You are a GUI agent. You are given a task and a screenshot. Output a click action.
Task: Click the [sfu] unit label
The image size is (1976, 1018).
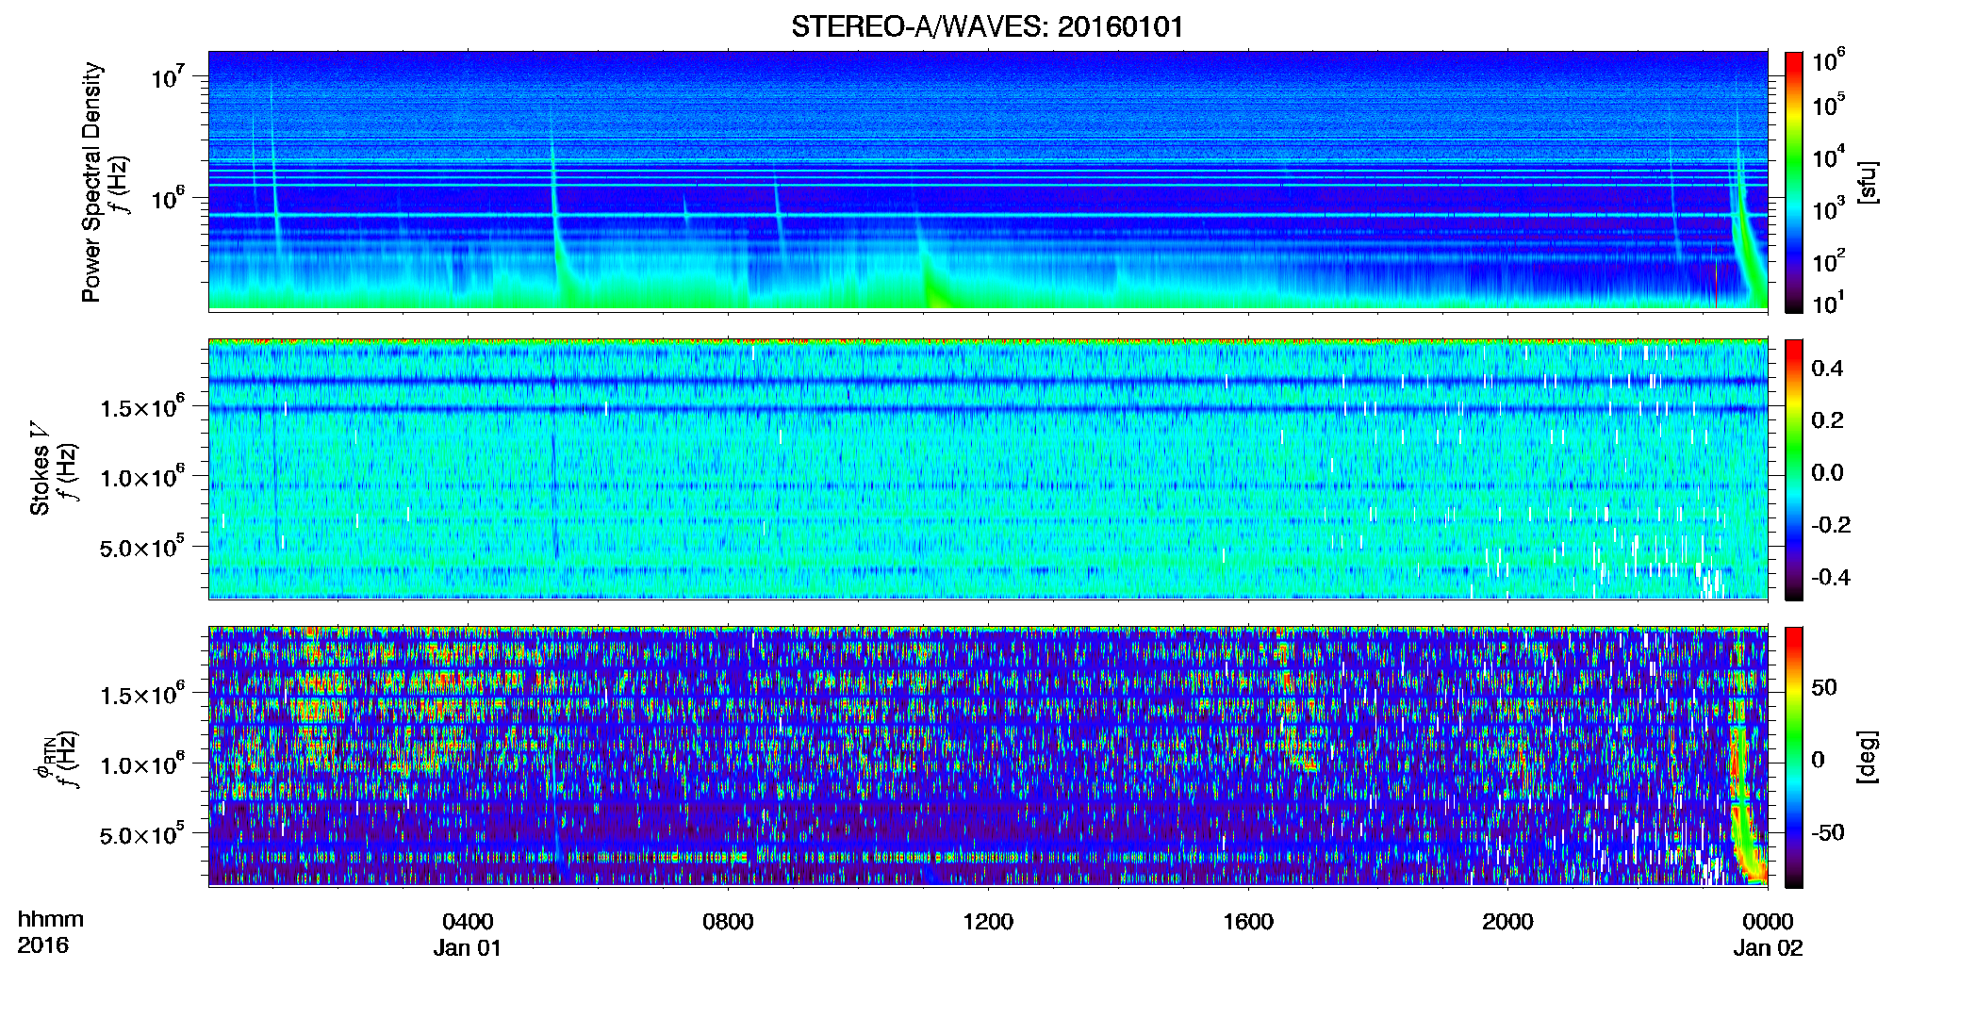(1869, 182)
